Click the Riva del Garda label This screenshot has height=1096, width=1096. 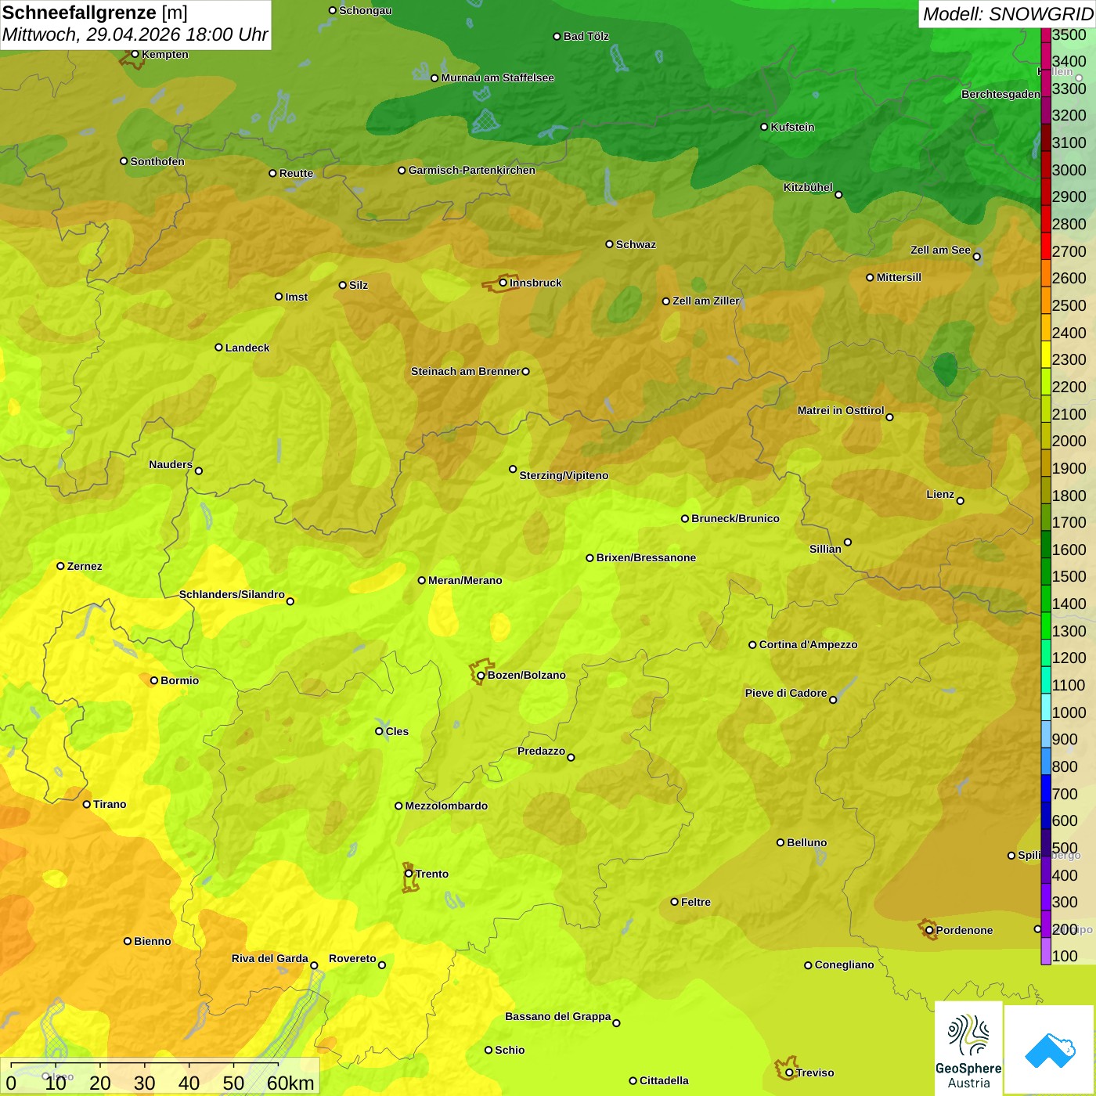pos(269,958)
